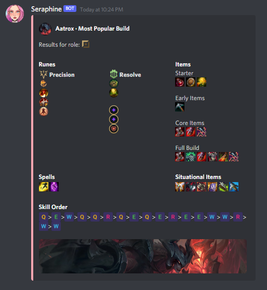
Task: Click the Resolve rune tree icon
Action: 114,74
